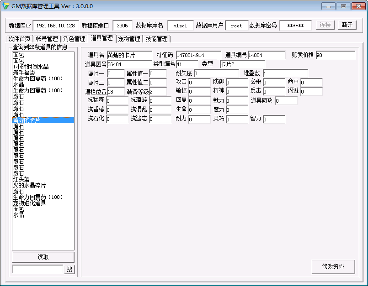This screenshot has width=368, height=286.
Task: Click the 读取 button below the list
Action: (x=43, y=257)
